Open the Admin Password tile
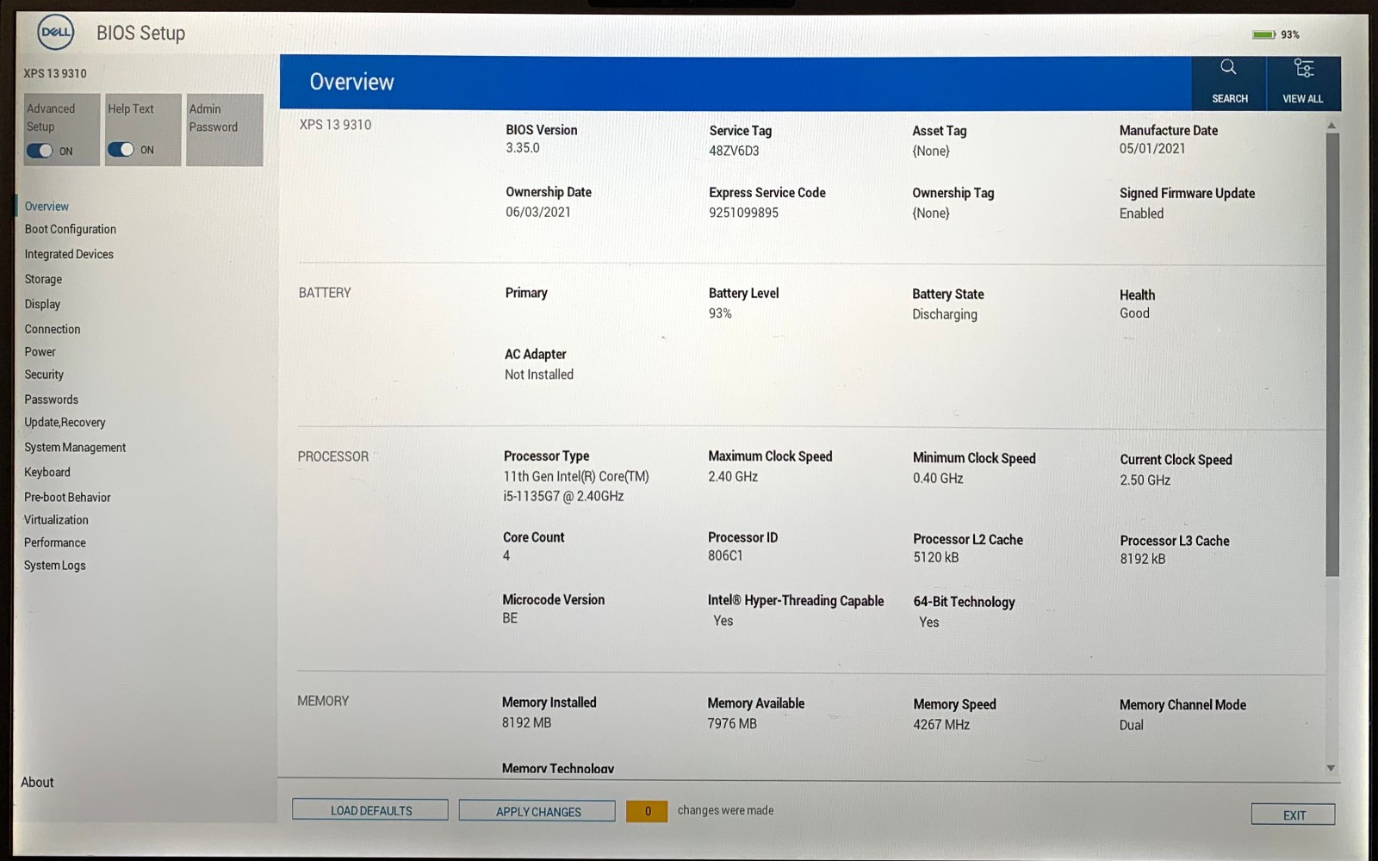Image resolution: width=1378 pixels, height=861 pixels. tap(225, 130)
